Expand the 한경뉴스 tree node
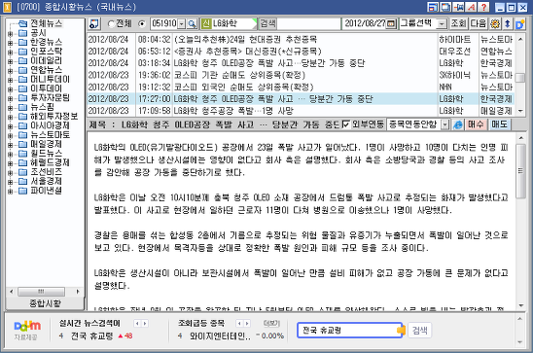 (x=10, y=43)
